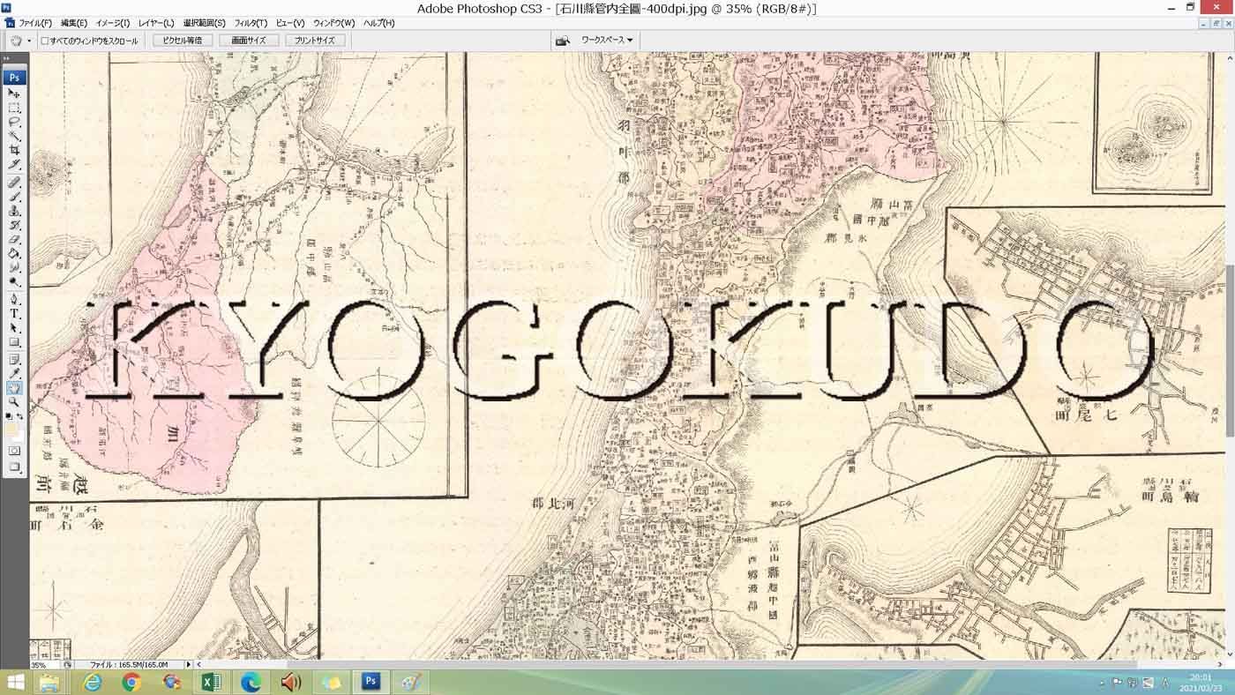Open the イメージ(I) menu
Viewport: 1235px width, 695px height.
[112, 23]
